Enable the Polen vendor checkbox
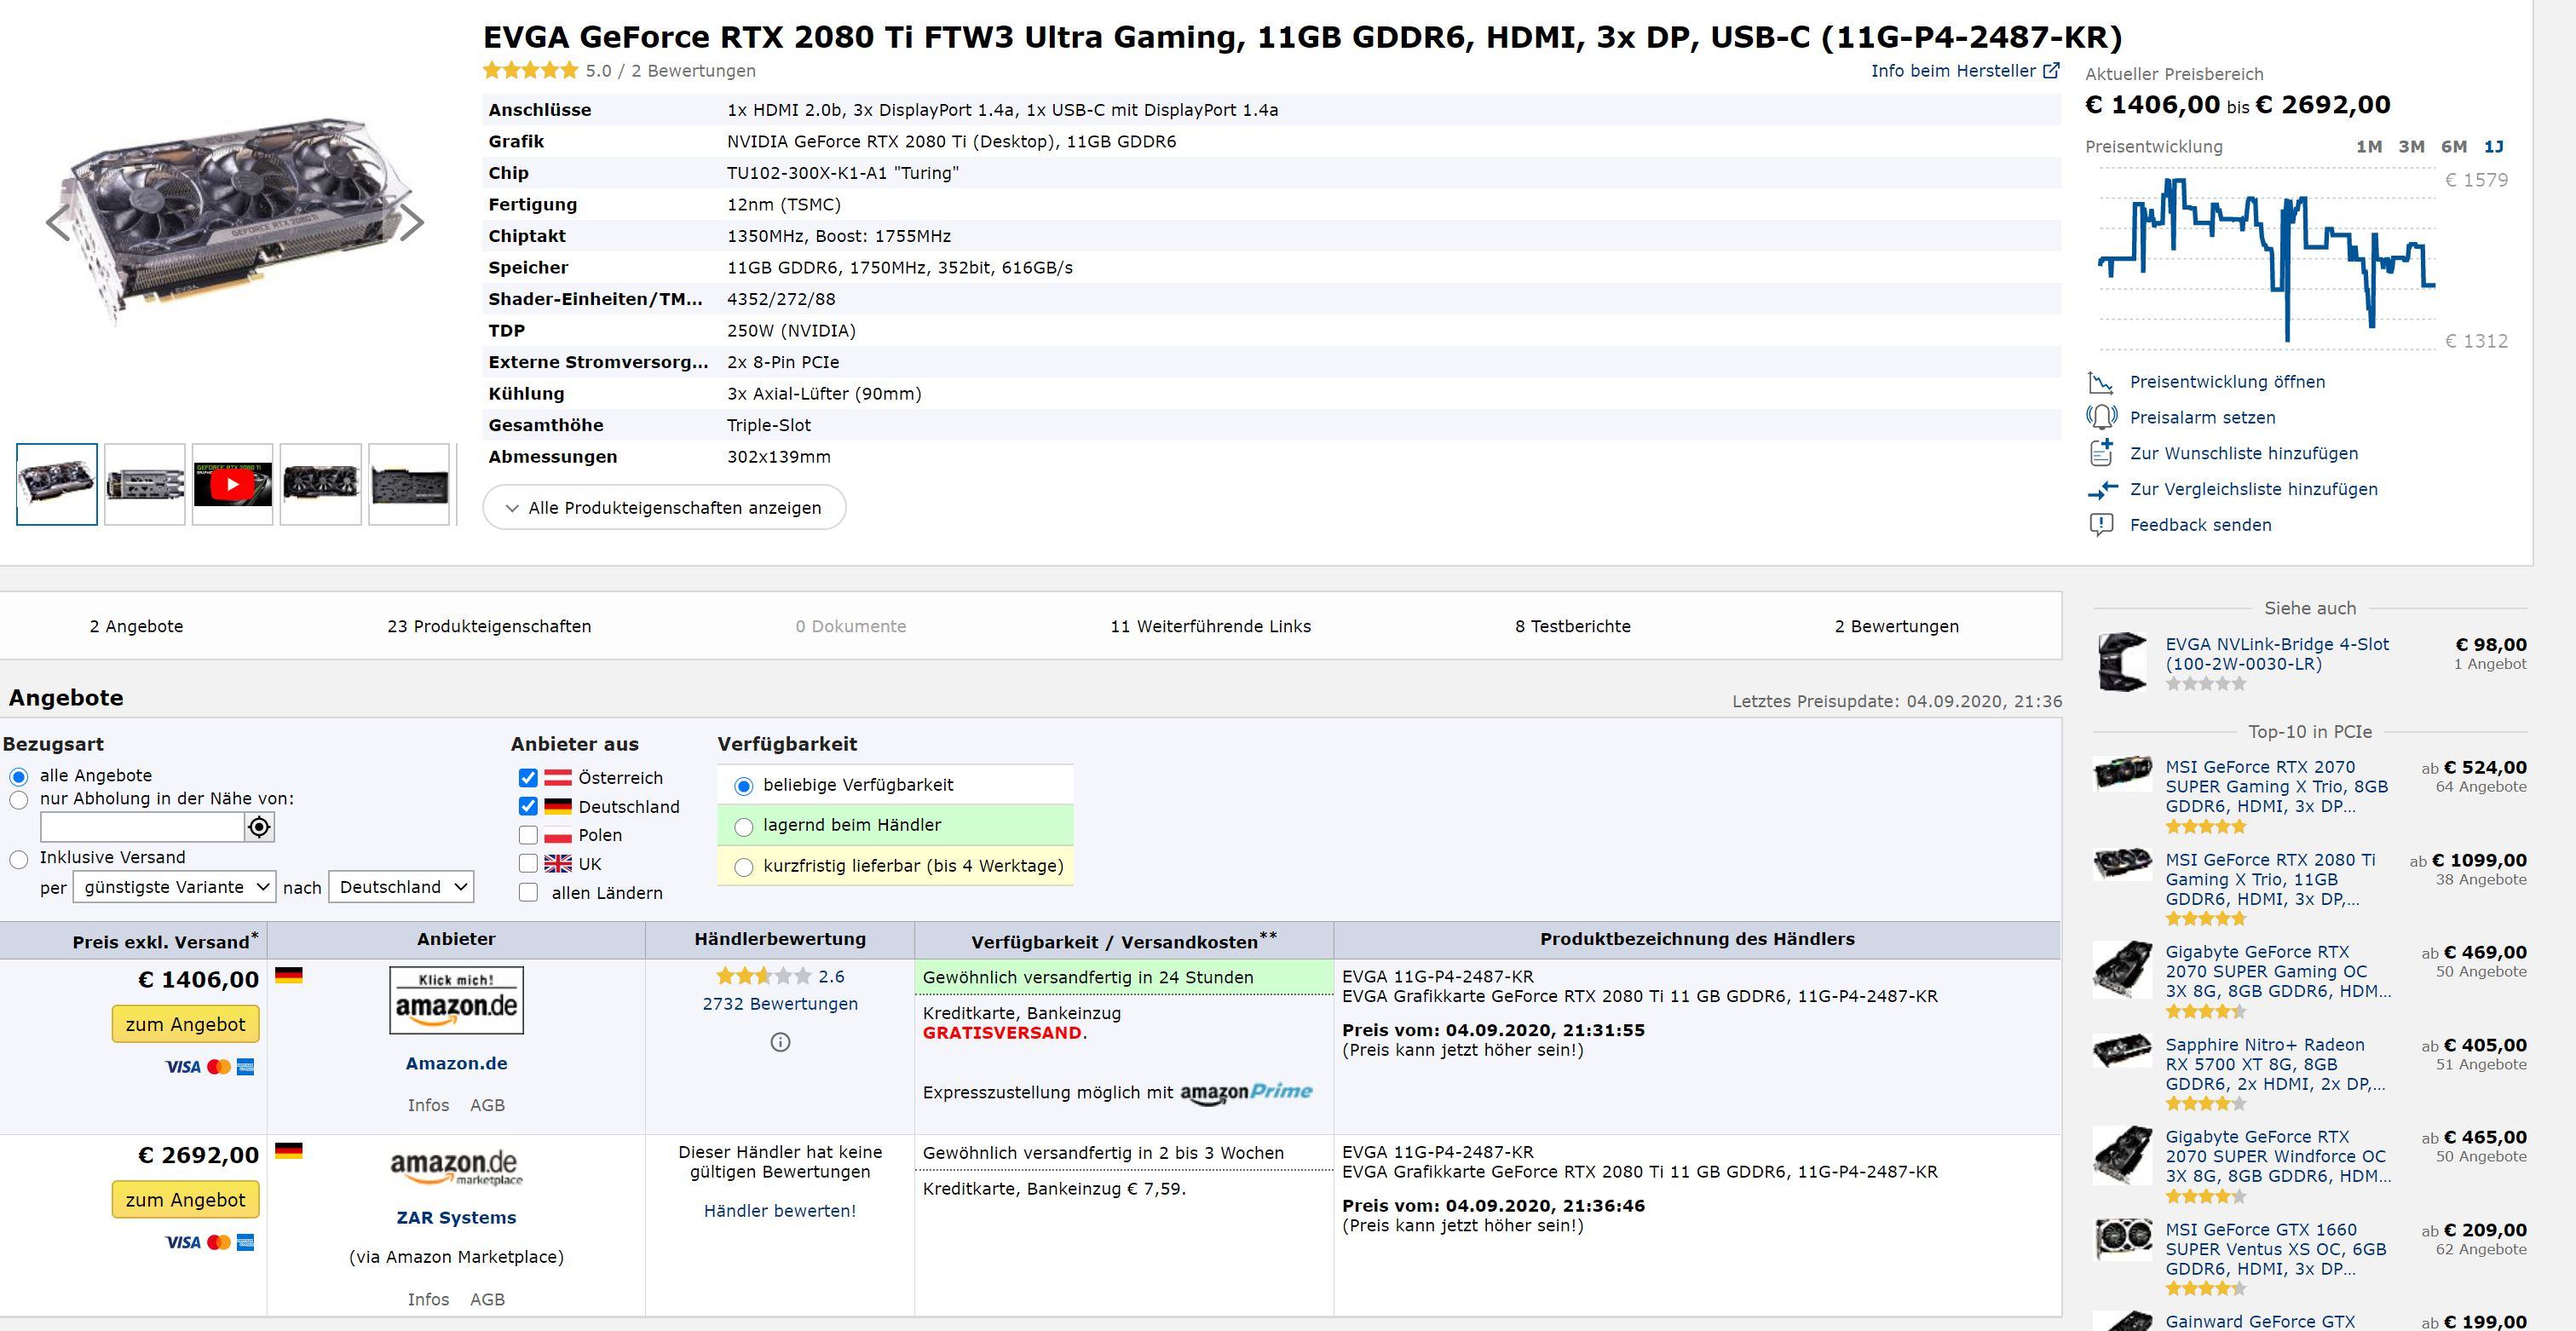 click(x=528, y=835)
